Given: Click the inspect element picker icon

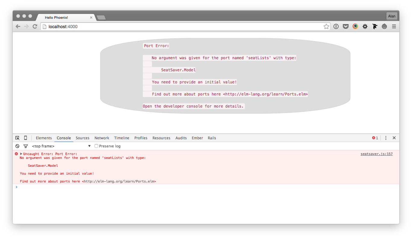Looking at the screenshot, I should (x=18, y=138).
